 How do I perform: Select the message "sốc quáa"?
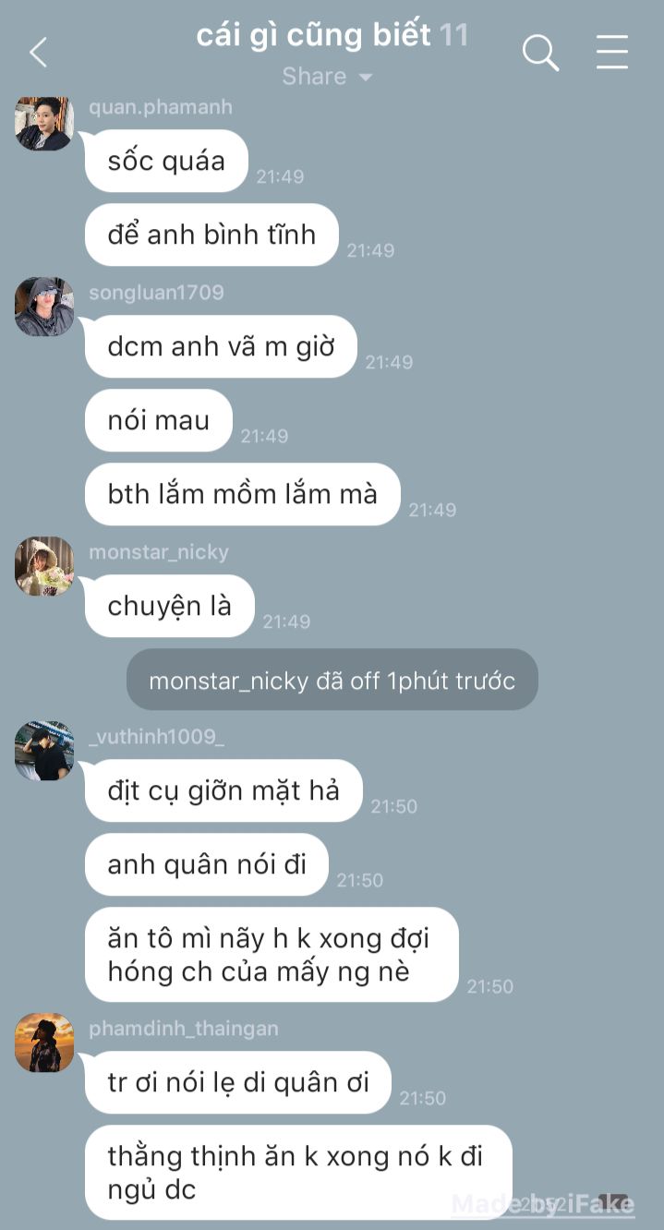tap(166, 161)
